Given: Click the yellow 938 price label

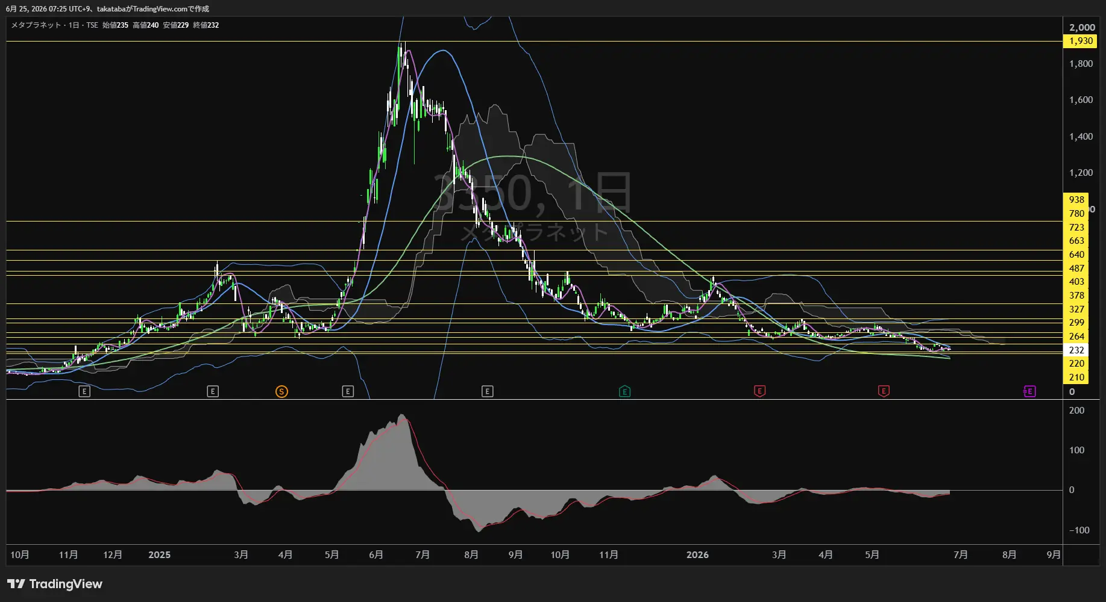Looking at the screenshot, I should 1076,200.
